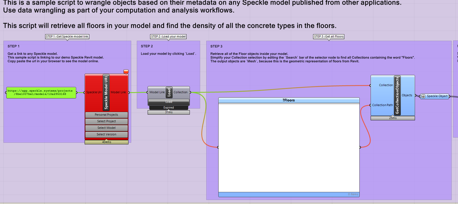
Task: Click the Collection input on GetCollectionObjects
Action: click(x=386, y=85)
